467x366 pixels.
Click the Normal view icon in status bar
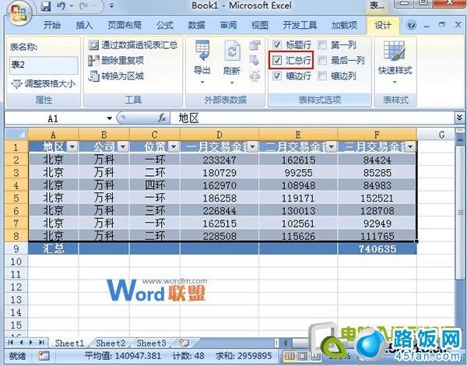click(290, 356)
